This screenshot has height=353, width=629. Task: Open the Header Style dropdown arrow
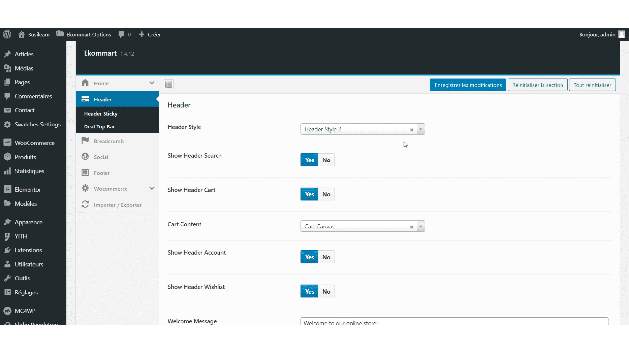421,129
